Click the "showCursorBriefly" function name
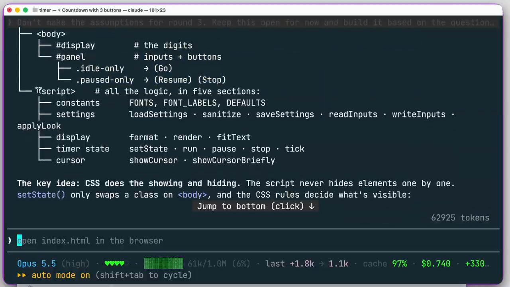Viewport: 510px width, 287px height. [x=234, y=160]
